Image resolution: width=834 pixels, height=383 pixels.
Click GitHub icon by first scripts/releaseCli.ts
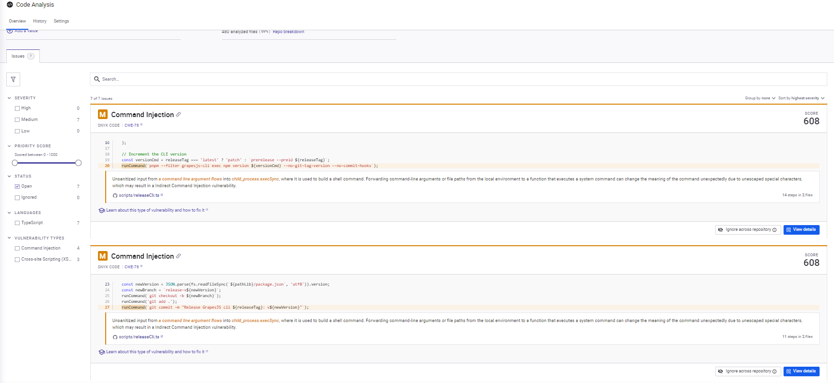115,195
